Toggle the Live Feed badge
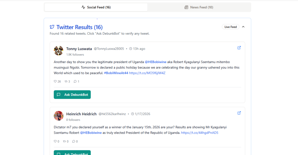 pos(230,27)
